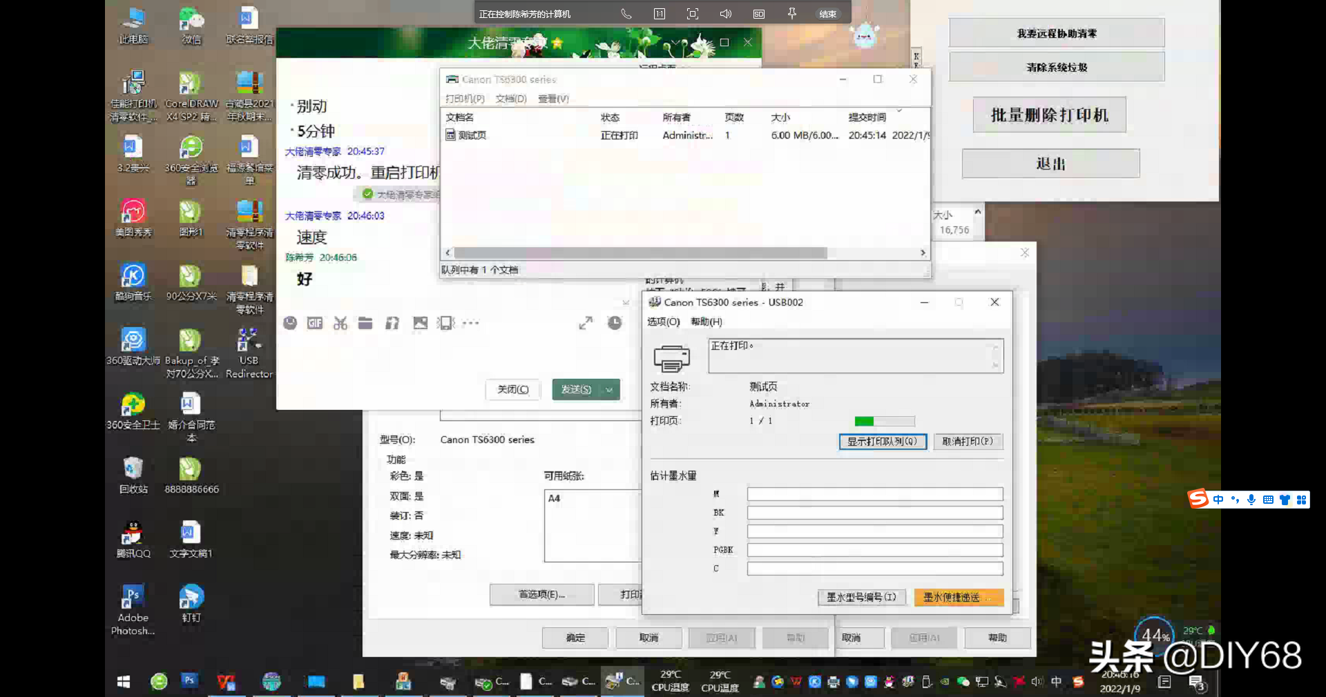Switch remote view to fullscreen icon

coord(693,14)
